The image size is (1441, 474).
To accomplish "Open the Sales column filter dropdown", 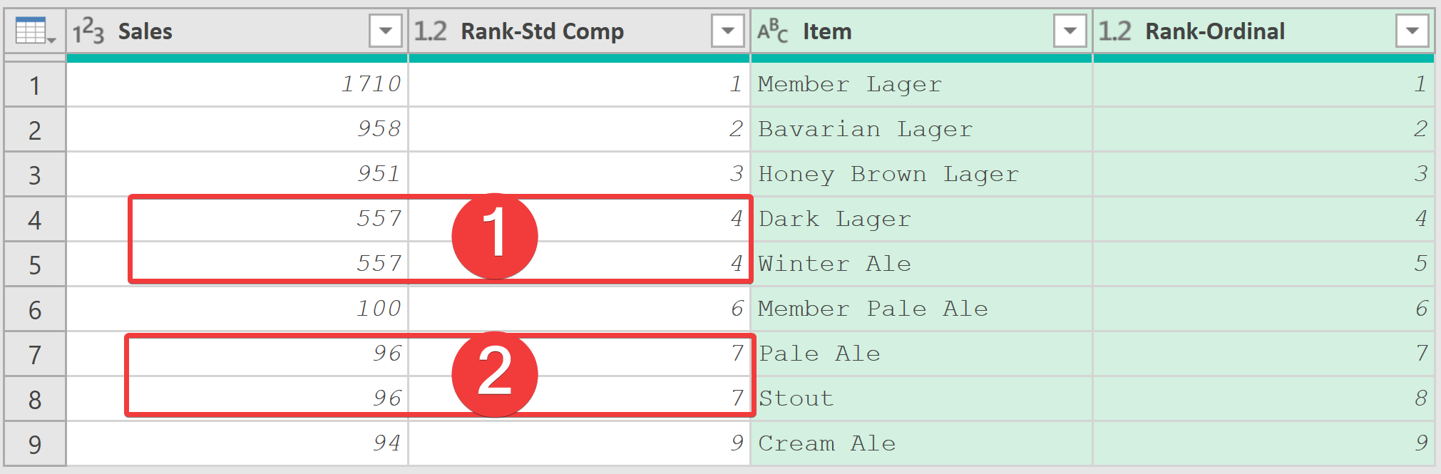I will pos(386,31).
